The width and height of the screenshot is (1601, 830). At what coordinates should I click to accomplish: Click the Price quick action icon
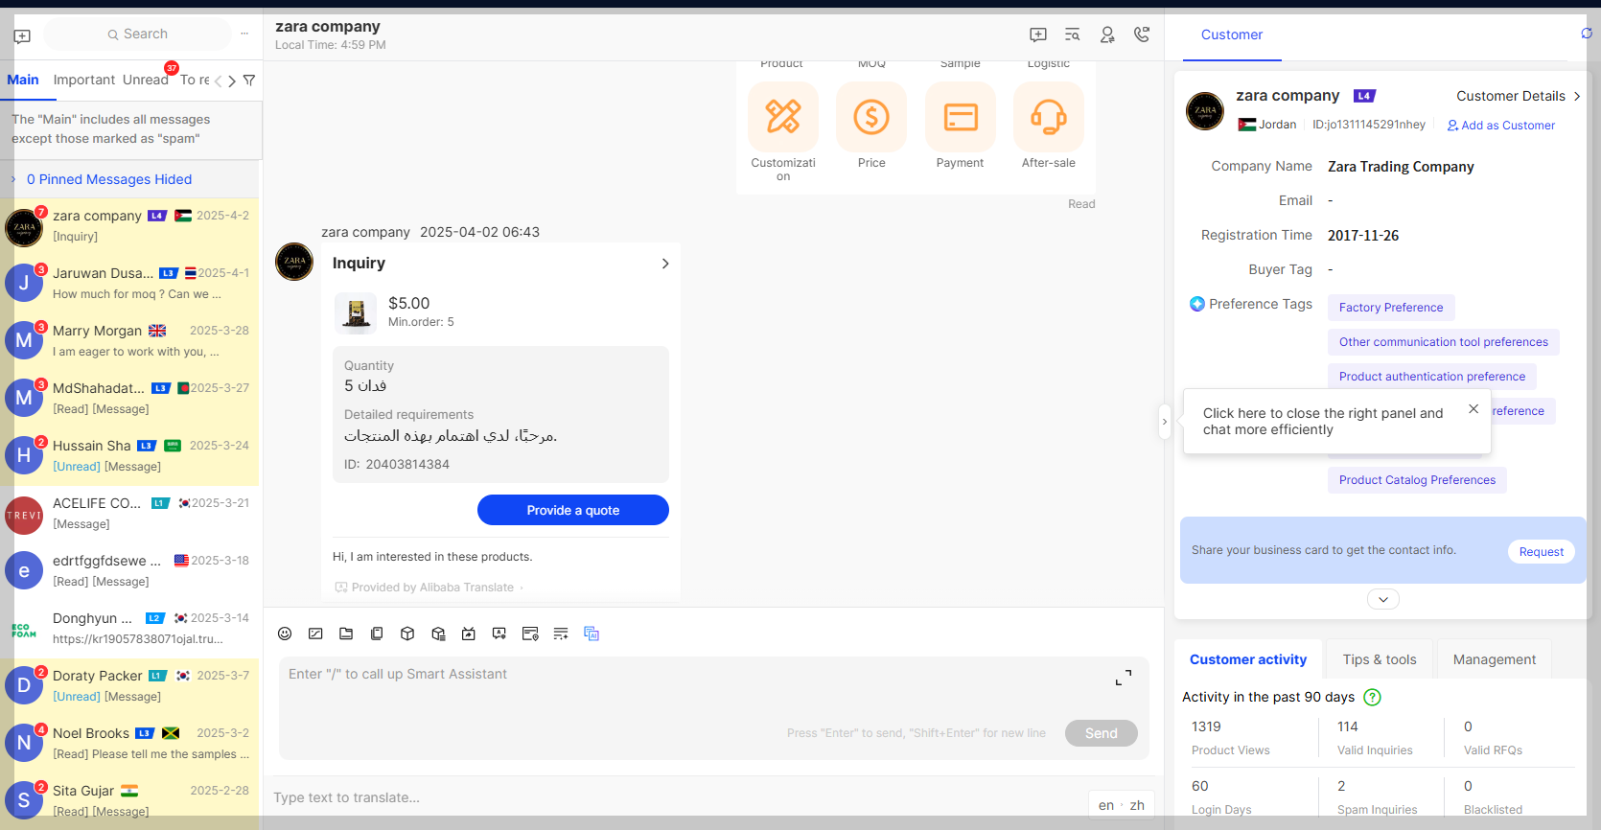point(871,117)
